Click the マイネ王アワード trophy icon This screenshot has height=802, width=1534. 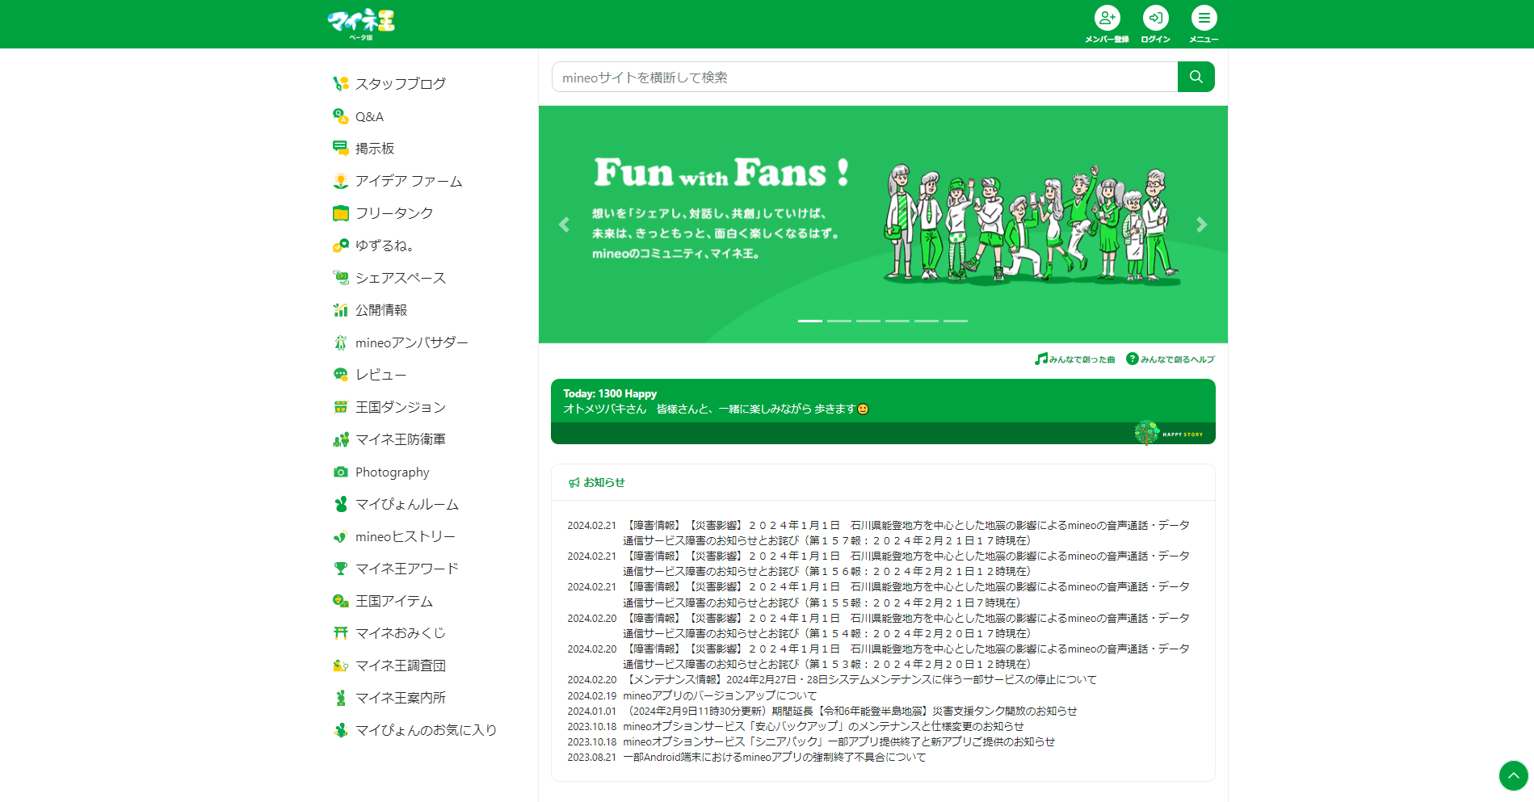tap(341, 569)
